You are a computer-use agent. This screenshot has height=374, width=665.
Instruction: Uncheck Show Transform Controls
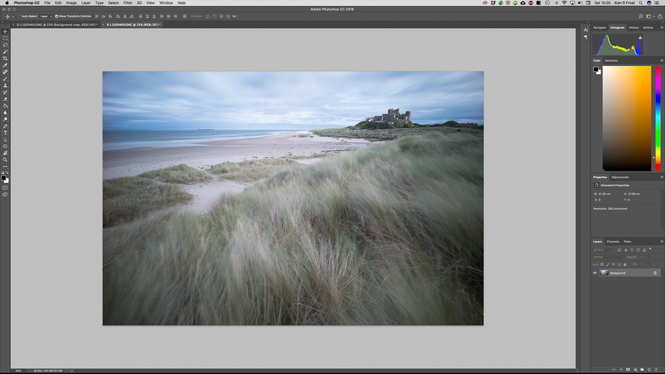(x=57, y=16)
